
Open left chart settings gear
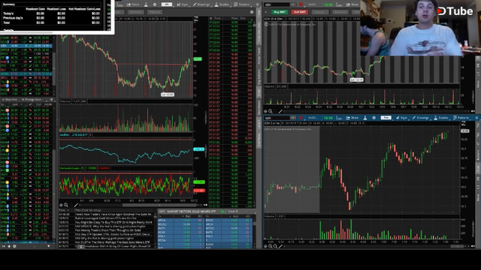(x=155, y=4)
